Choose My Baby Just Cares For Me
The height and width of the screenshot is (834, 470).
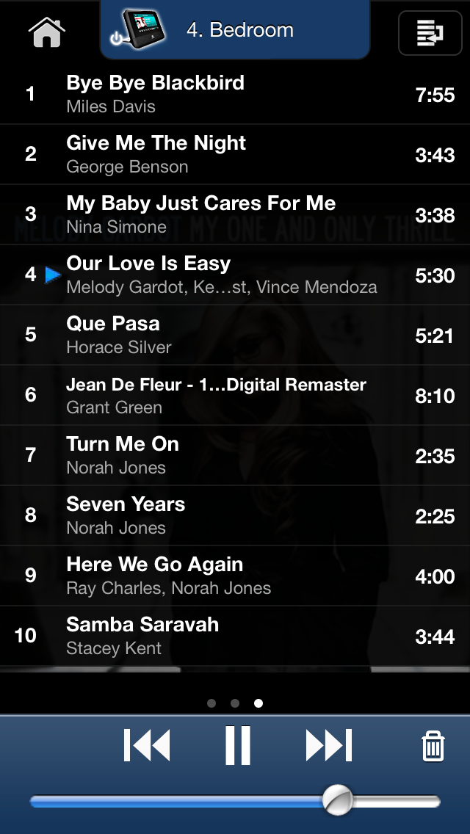(235, 214)
